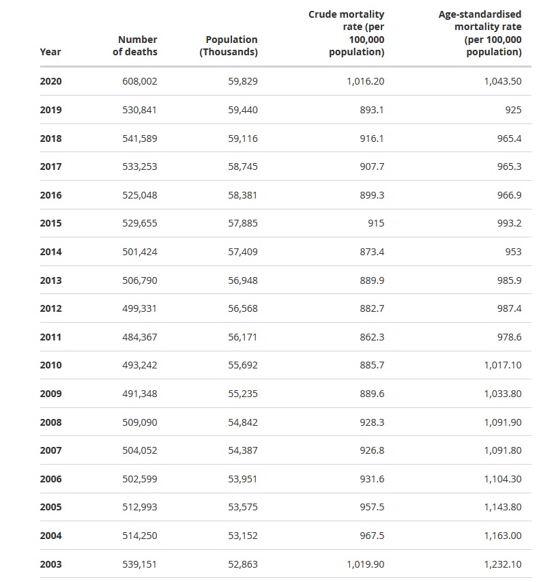Select the 987.4 age-standardised rate cell

(x=509, y=308)
